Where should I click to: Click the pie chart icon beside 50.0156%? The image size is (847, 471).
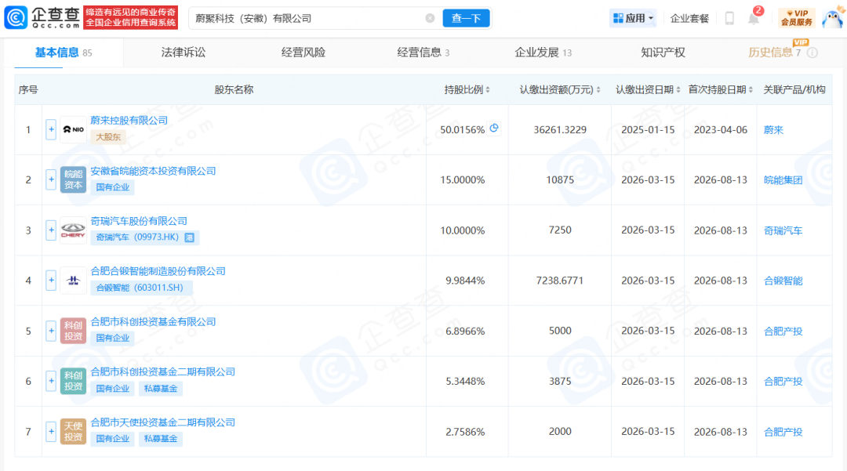[x=494, y=129]
